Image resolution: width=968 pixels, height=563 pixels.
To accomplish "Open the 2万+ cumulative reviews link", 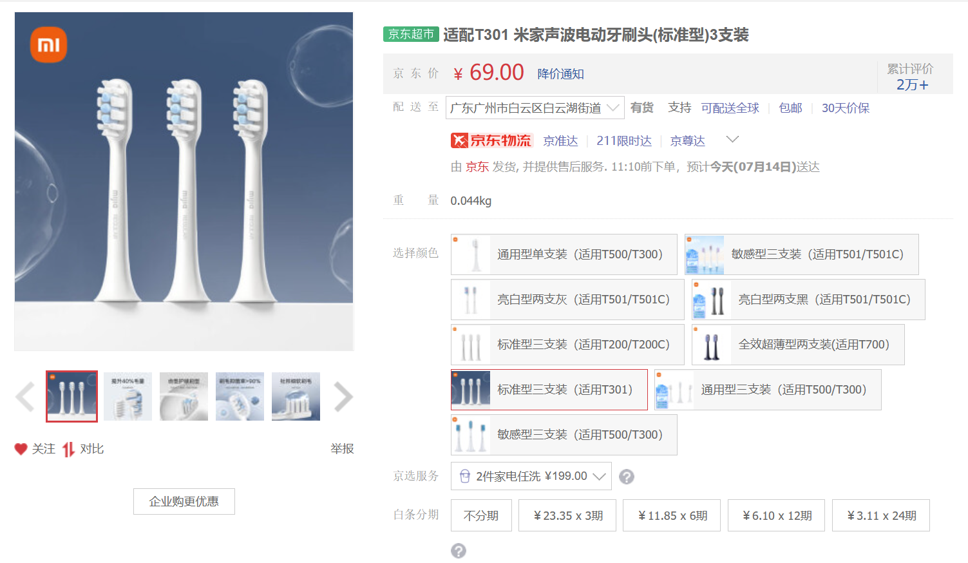I will point(912,85).
